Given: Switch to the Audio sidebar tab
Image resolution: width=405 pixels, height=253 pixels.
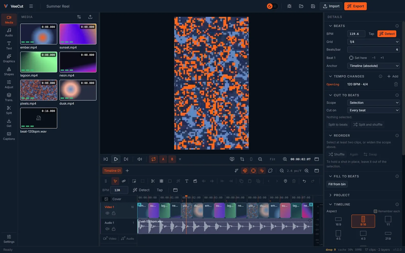Looking at the screenshot, I should click(x=9, y=32).
